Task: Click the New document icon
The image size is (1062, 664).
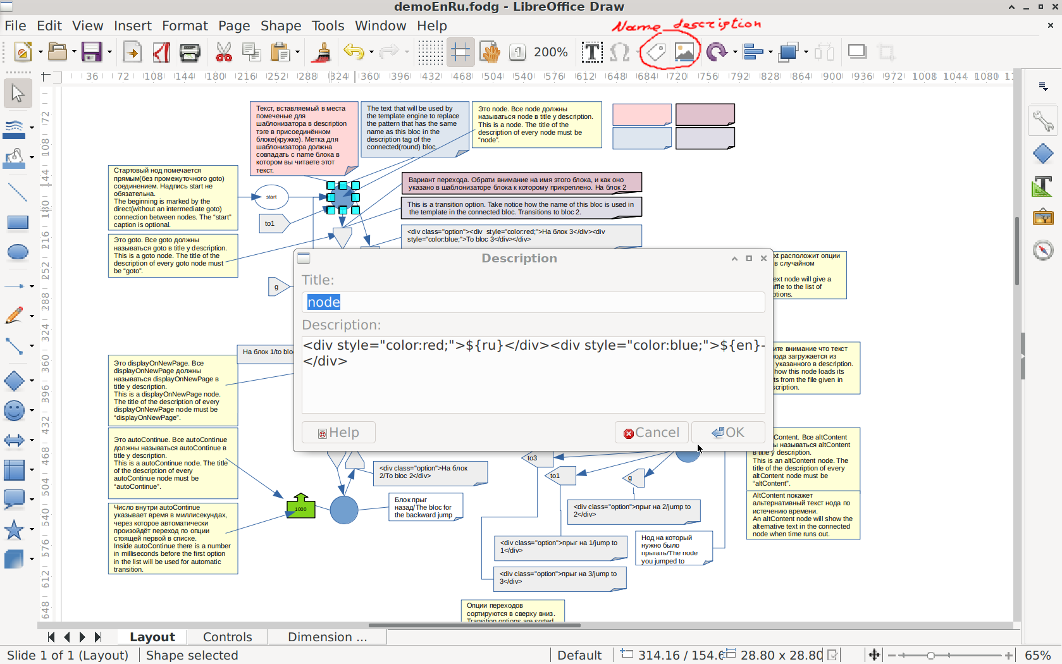Action: [x=23, y=52]
